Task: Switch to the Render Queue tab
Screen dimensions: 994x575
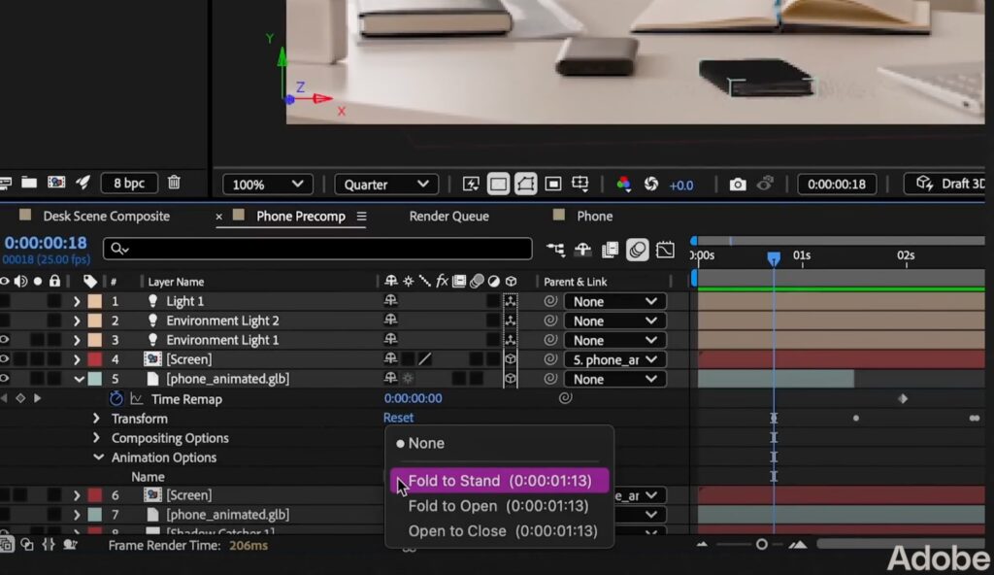Action: click(448, 216)
